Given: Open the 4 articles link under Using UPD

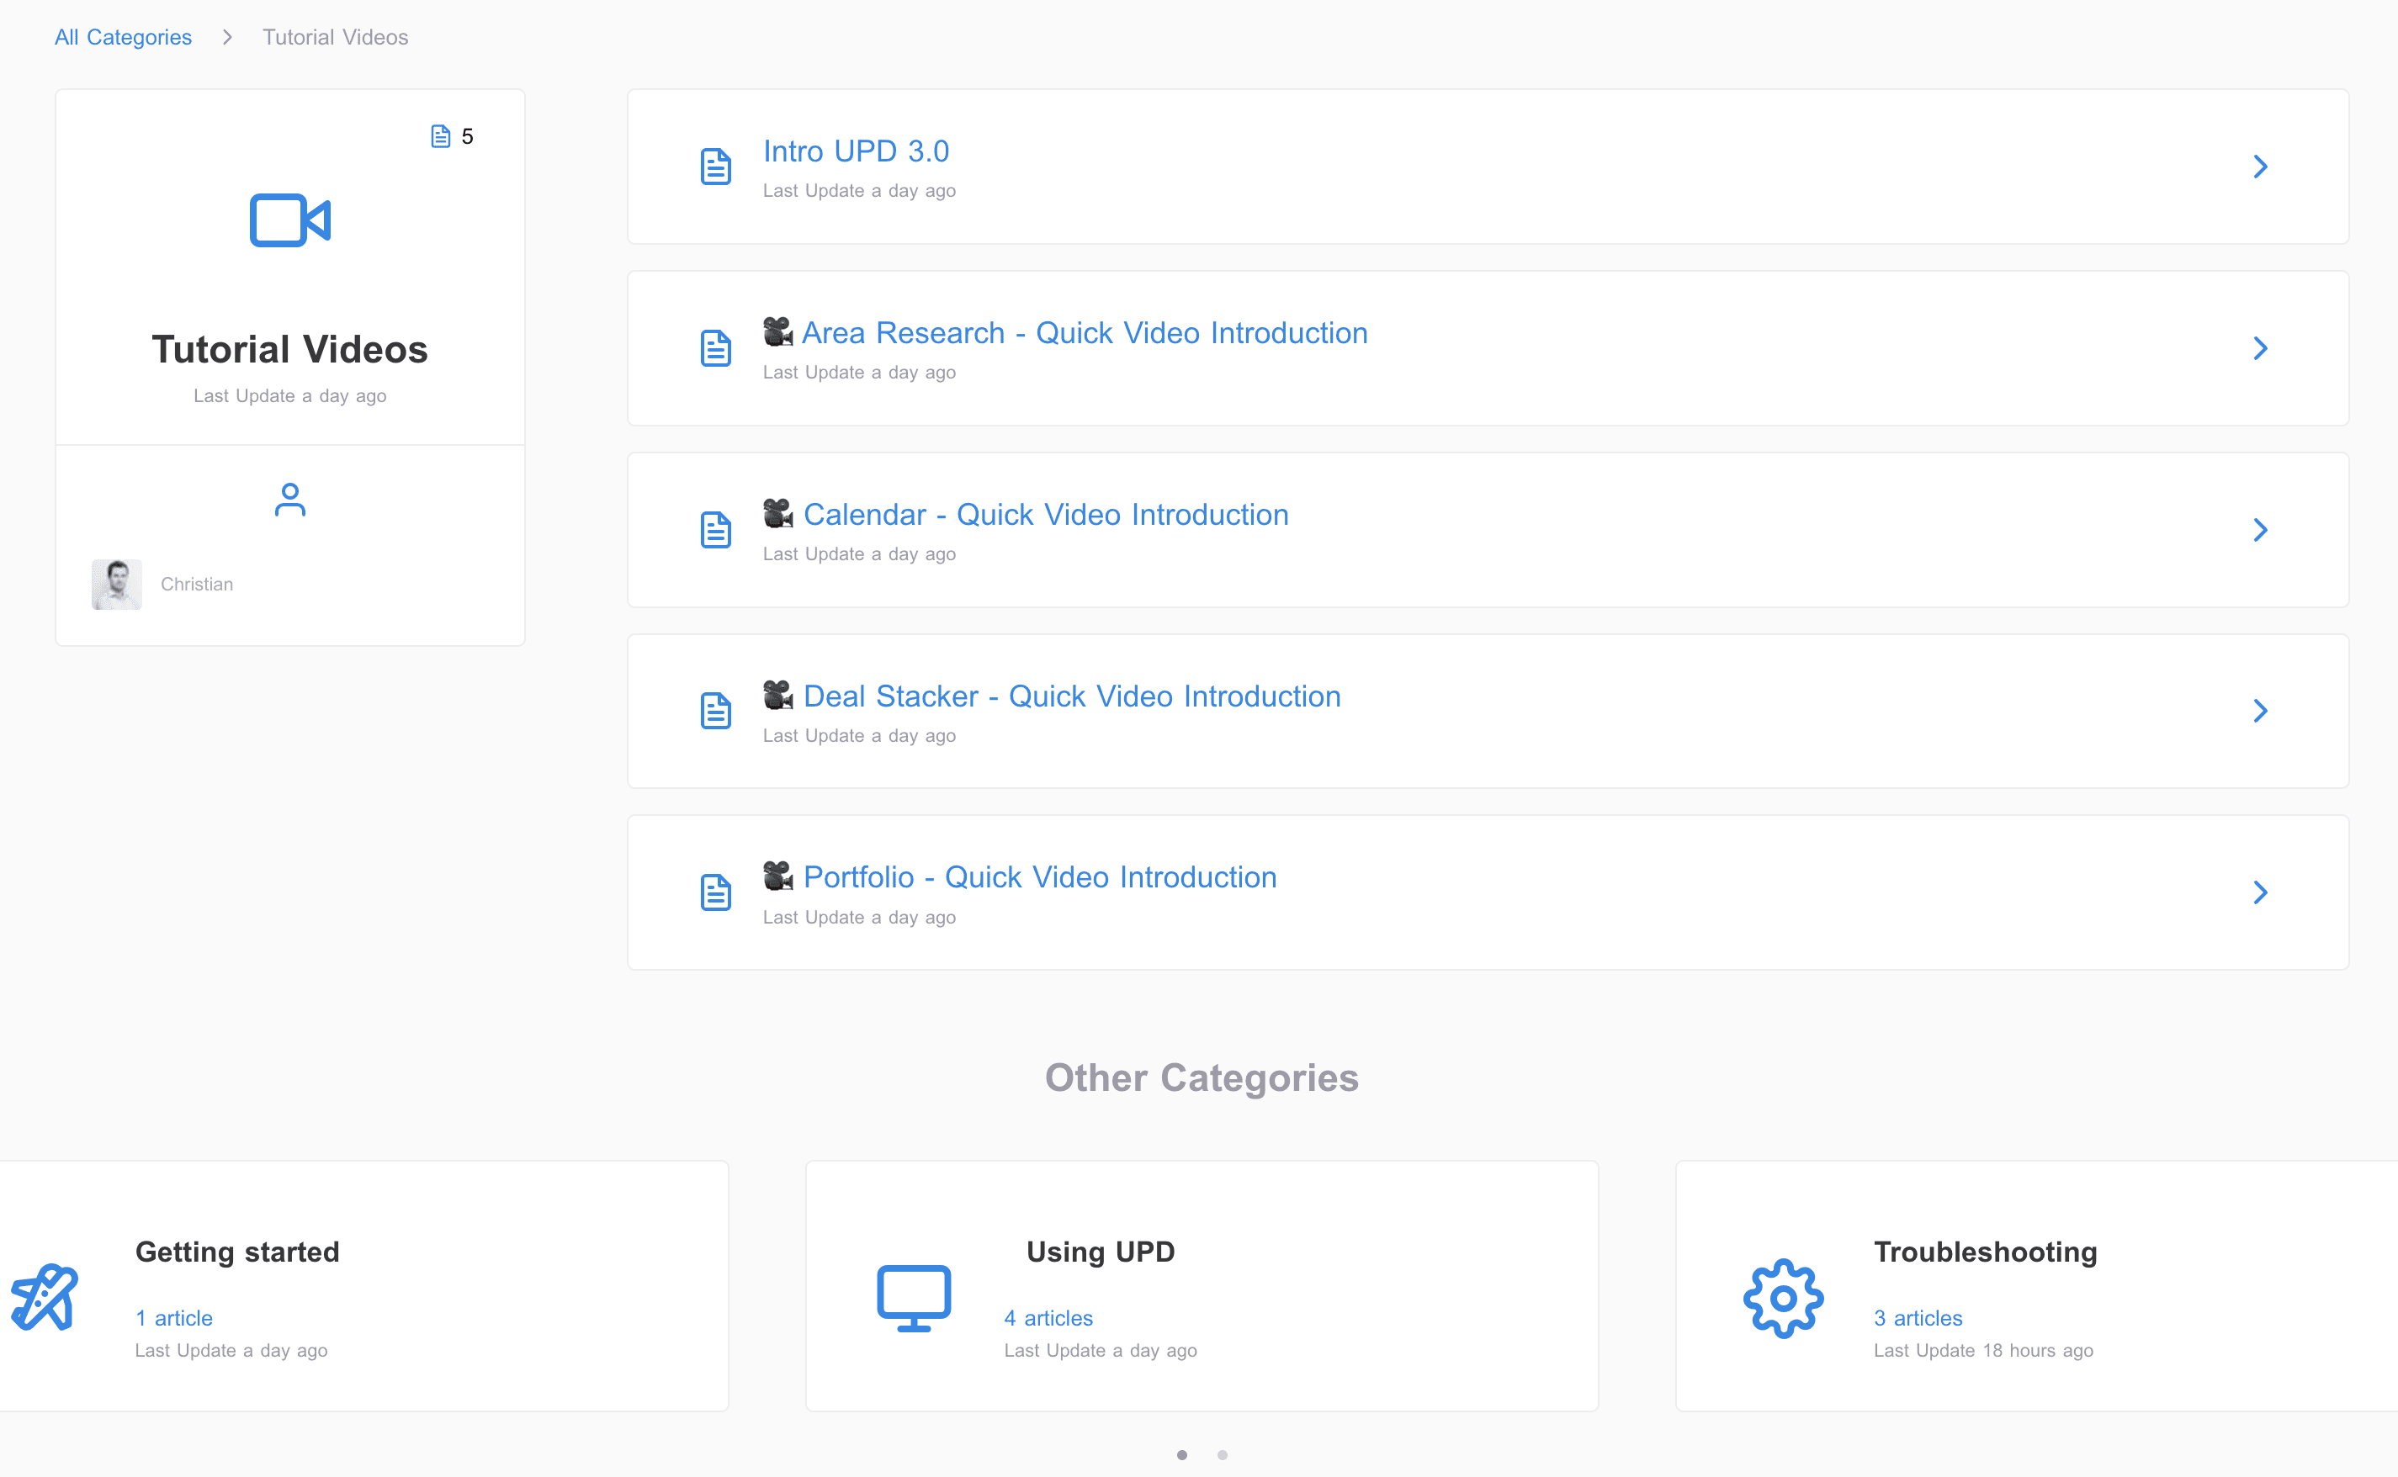Looking at the screenshot, I should coord(1048,1318).
